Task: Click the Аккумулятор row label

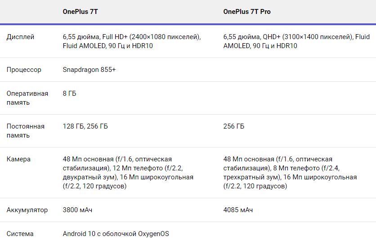Action: point(27,210)
